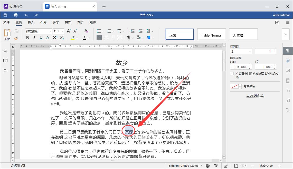Toggle spell check in status bar
The height and width of the screenshot is (169, 293).
216,166
